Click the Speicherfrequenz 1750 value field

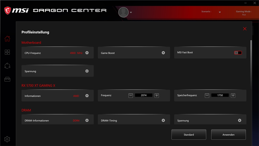click(220, 95)
